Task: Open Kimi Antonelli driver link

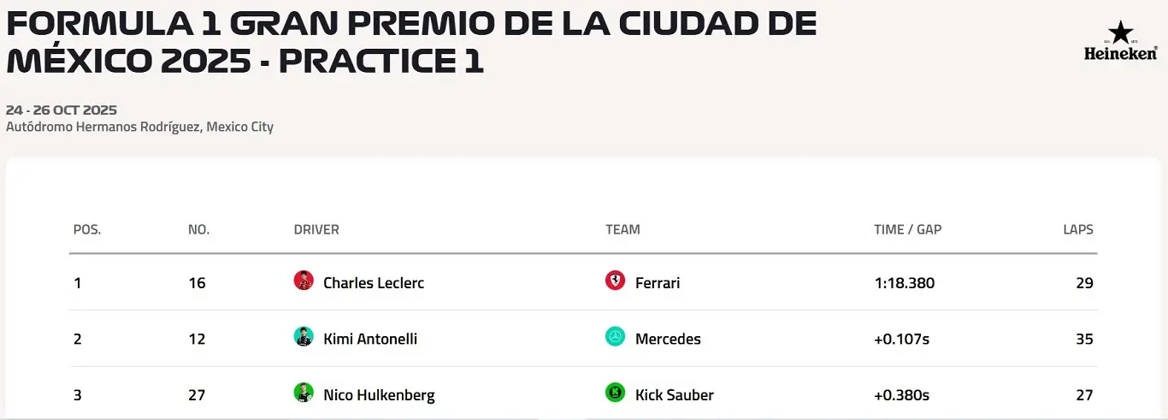Action: click(370, 339)
